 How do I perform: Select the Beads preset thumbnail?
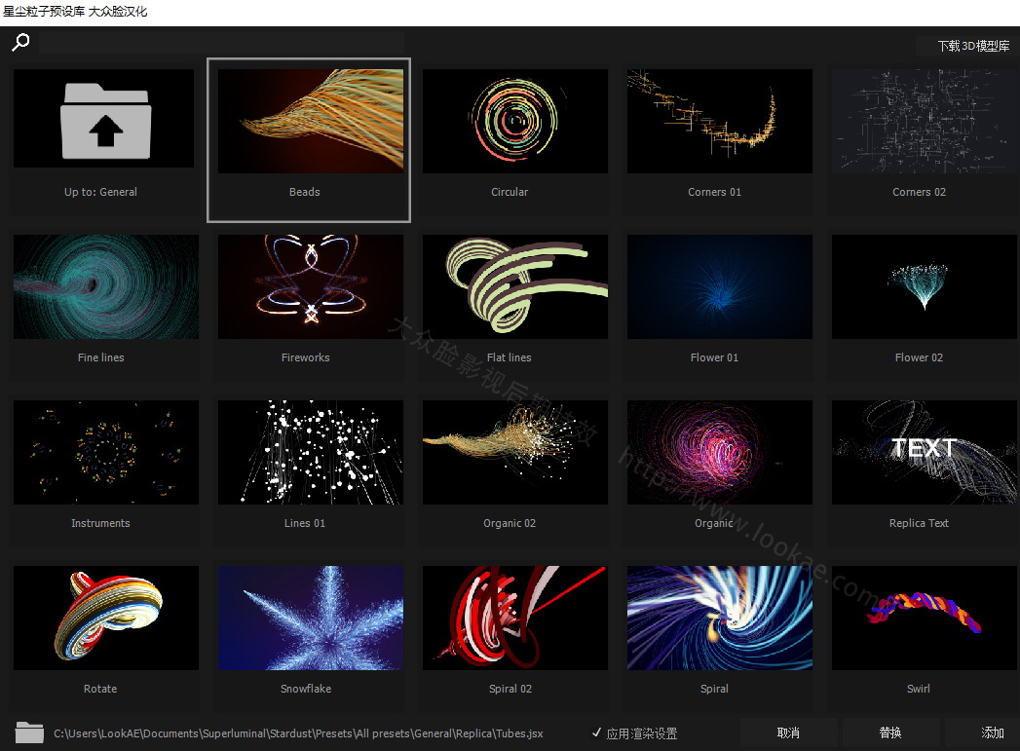tap(310, 121)
